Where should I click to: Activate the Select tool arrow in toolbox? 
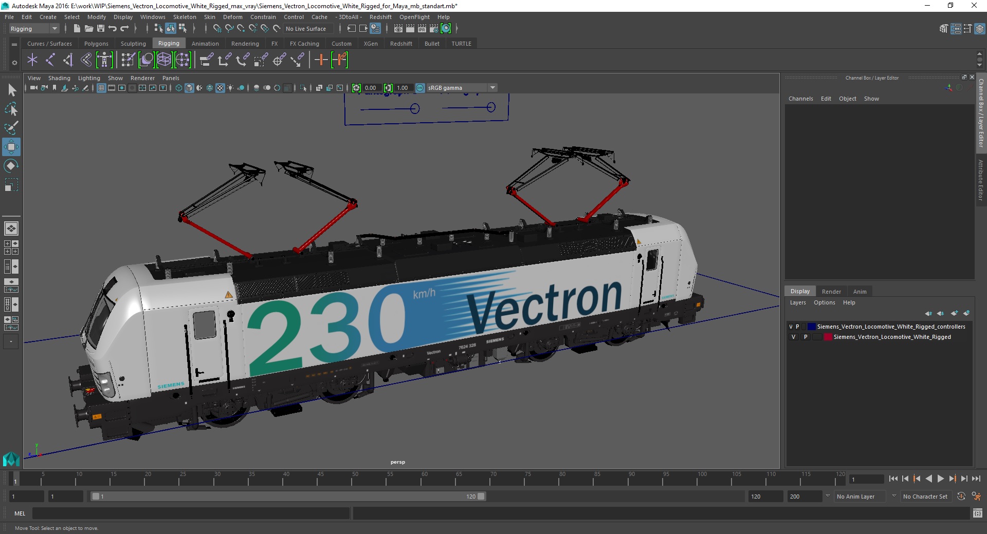point(11,90)
